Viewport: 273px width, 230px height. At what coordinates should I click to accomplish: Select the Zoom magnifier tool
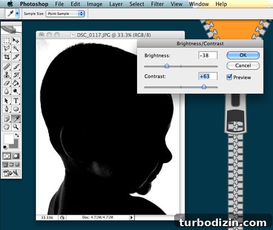click(16, 127)
